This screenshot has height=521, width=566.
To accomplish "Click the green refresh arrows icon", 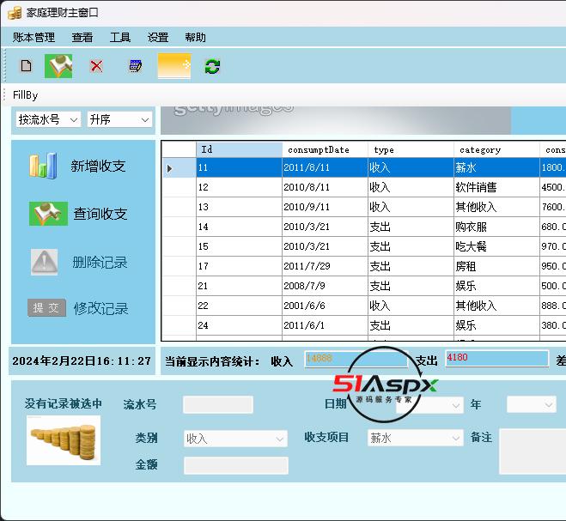I will click(212, 66).
